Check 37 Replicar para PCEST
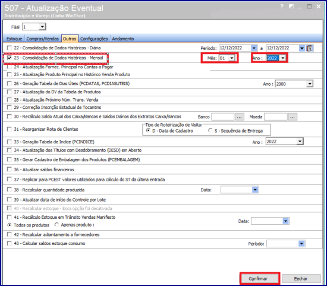327x286 pixels. [9, 180]
